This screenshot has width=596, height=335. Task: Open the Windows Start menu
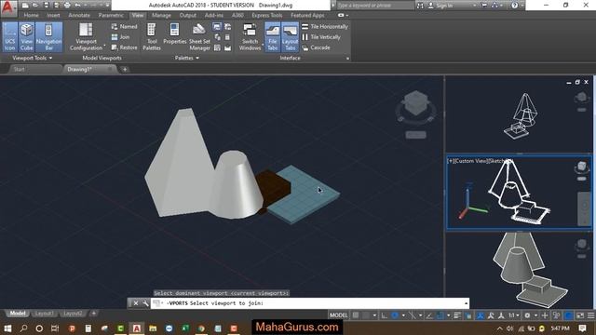(7, 328)
